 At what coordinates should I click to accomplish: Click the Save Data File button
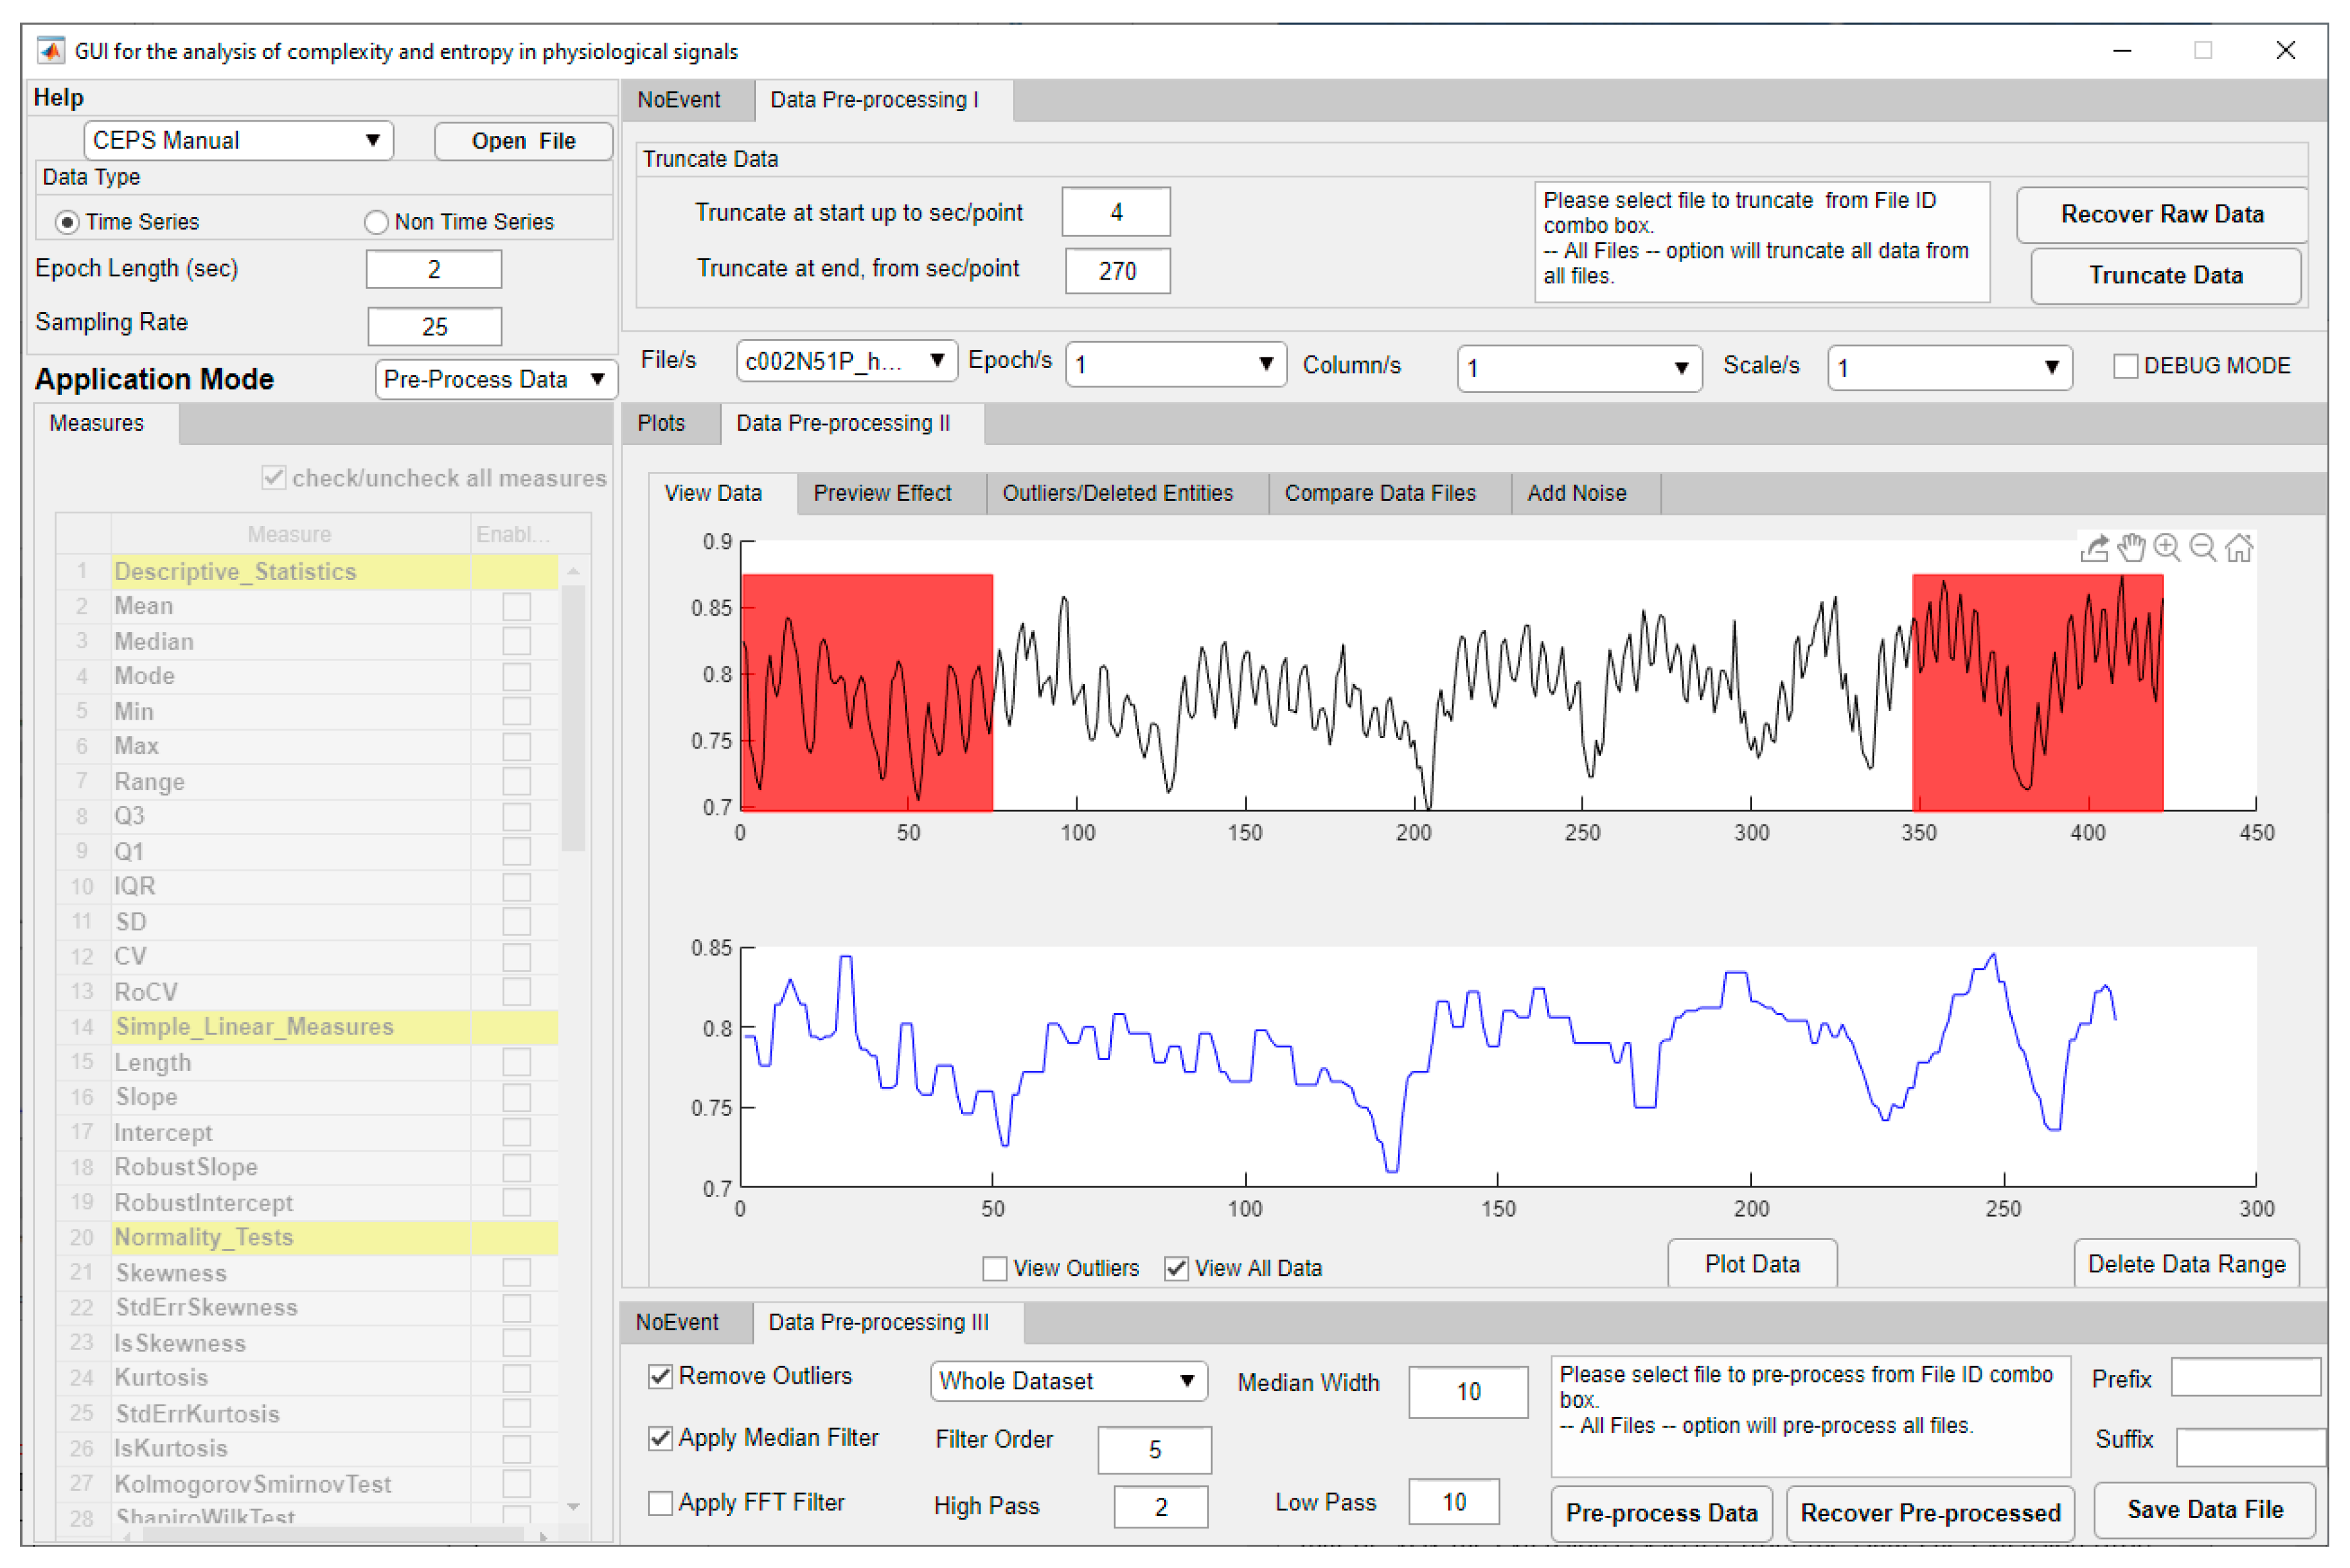point(2204,1509)
